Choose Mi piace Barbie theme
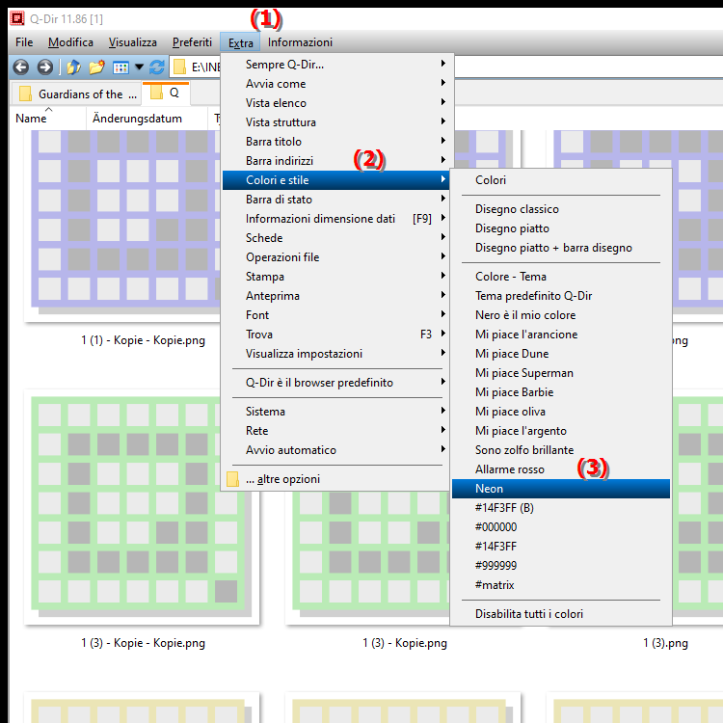 561,392
